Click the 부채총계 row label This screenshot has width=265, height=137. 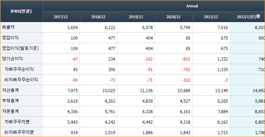pos(10,101)
